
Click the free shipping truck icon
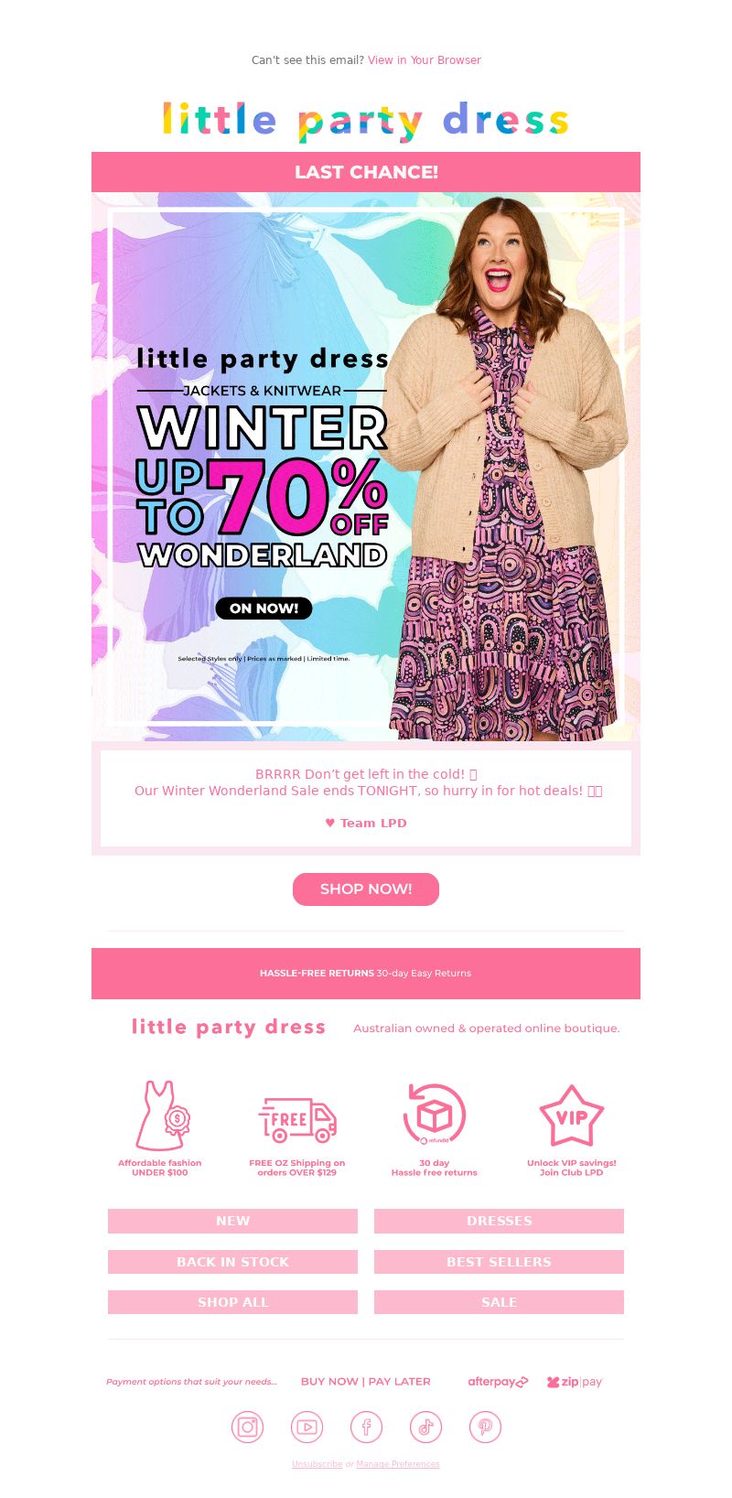[297, 1119]
